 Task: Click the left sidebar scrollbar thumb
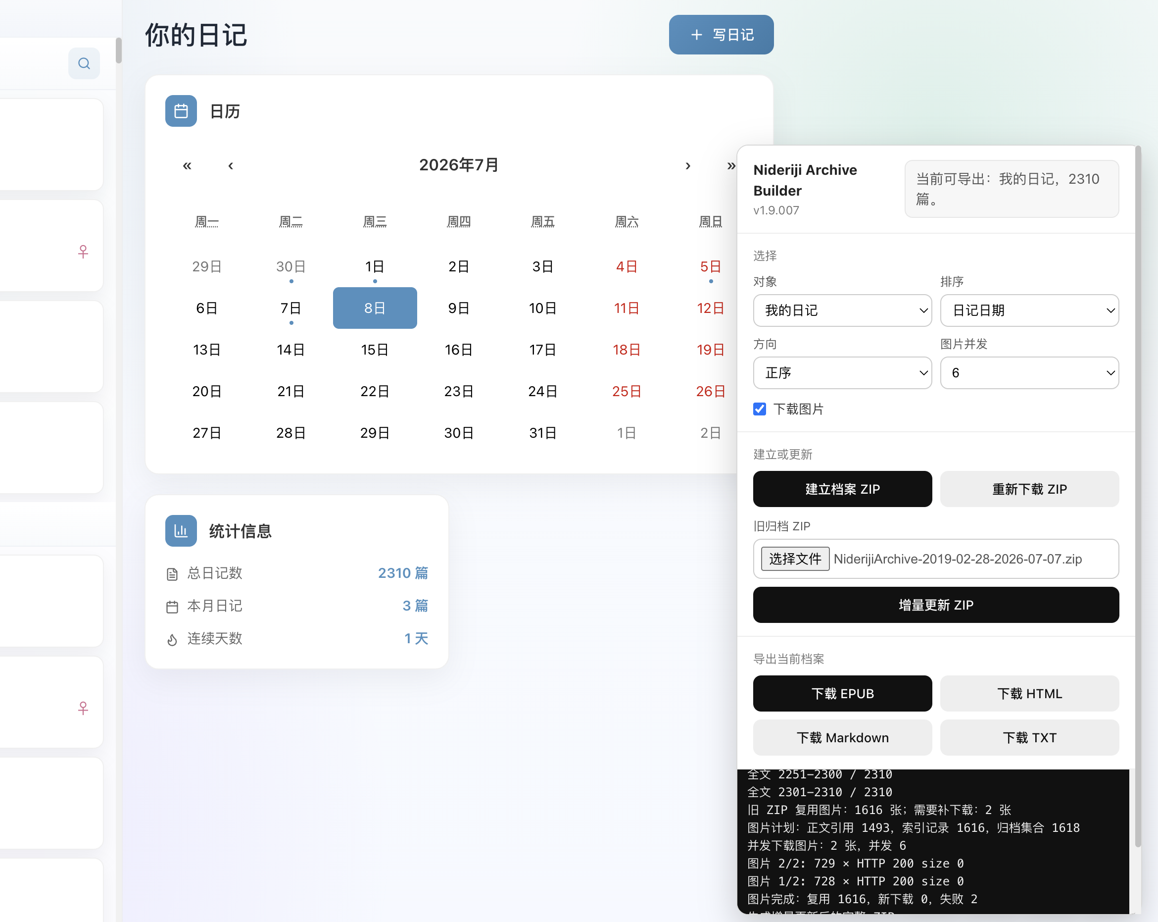click(118, 51)
